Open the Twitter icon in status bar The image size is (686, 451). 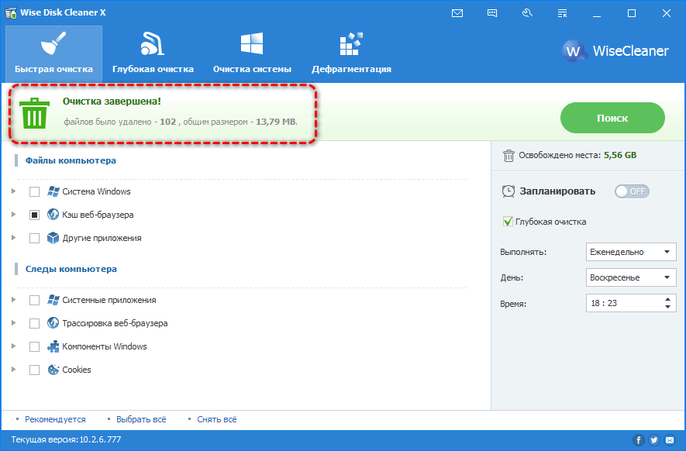pyautogui.click(x=654, y=440)
